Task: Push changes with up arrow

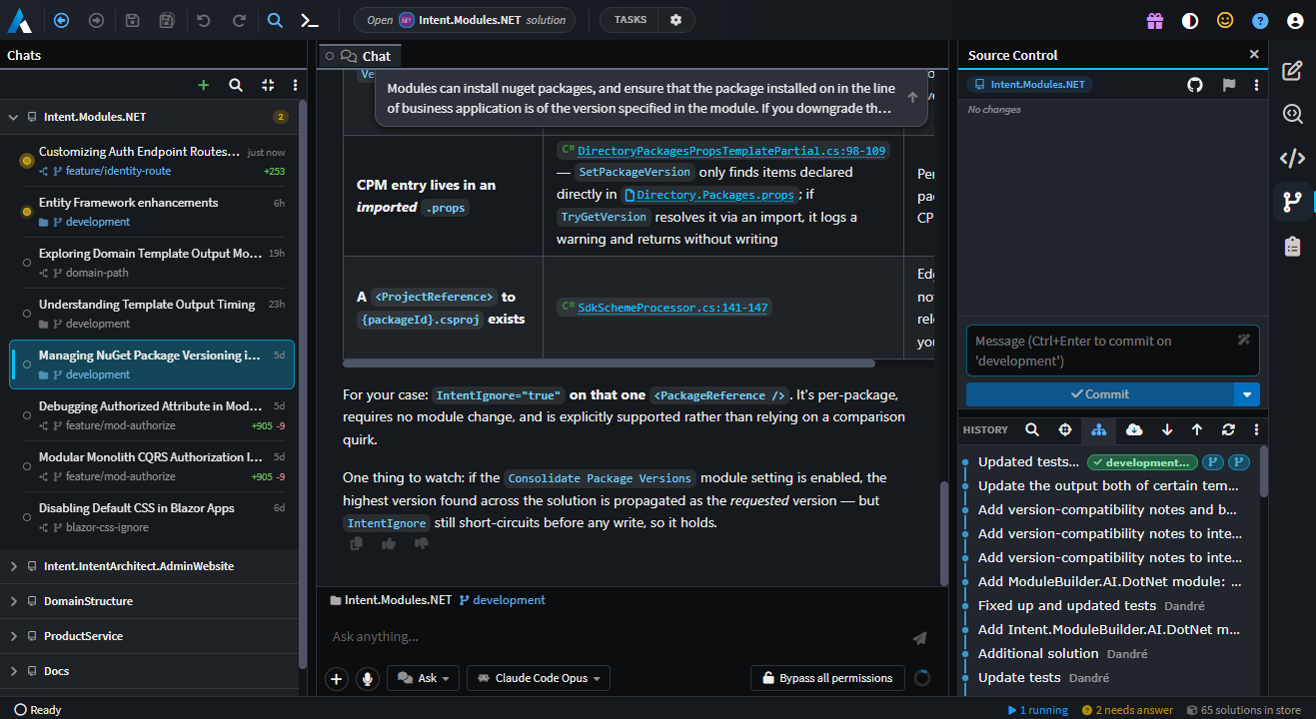Action: coord(1197,429)
